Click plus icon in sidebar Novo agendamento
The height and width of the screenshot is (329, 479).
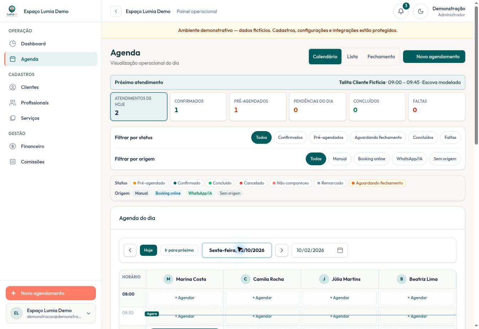pyautogui.click(x=14, y=293)
